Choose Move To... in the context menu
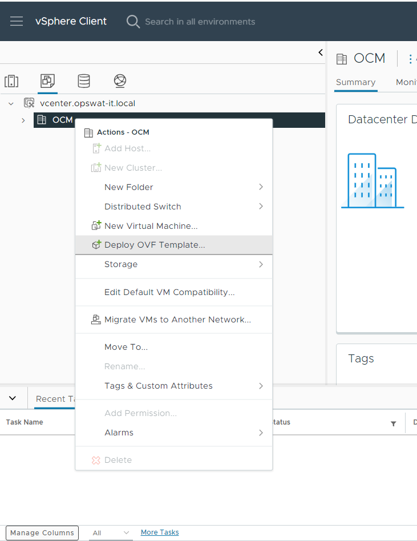Screen dimensions: 417x541 [x=174, y=347]
